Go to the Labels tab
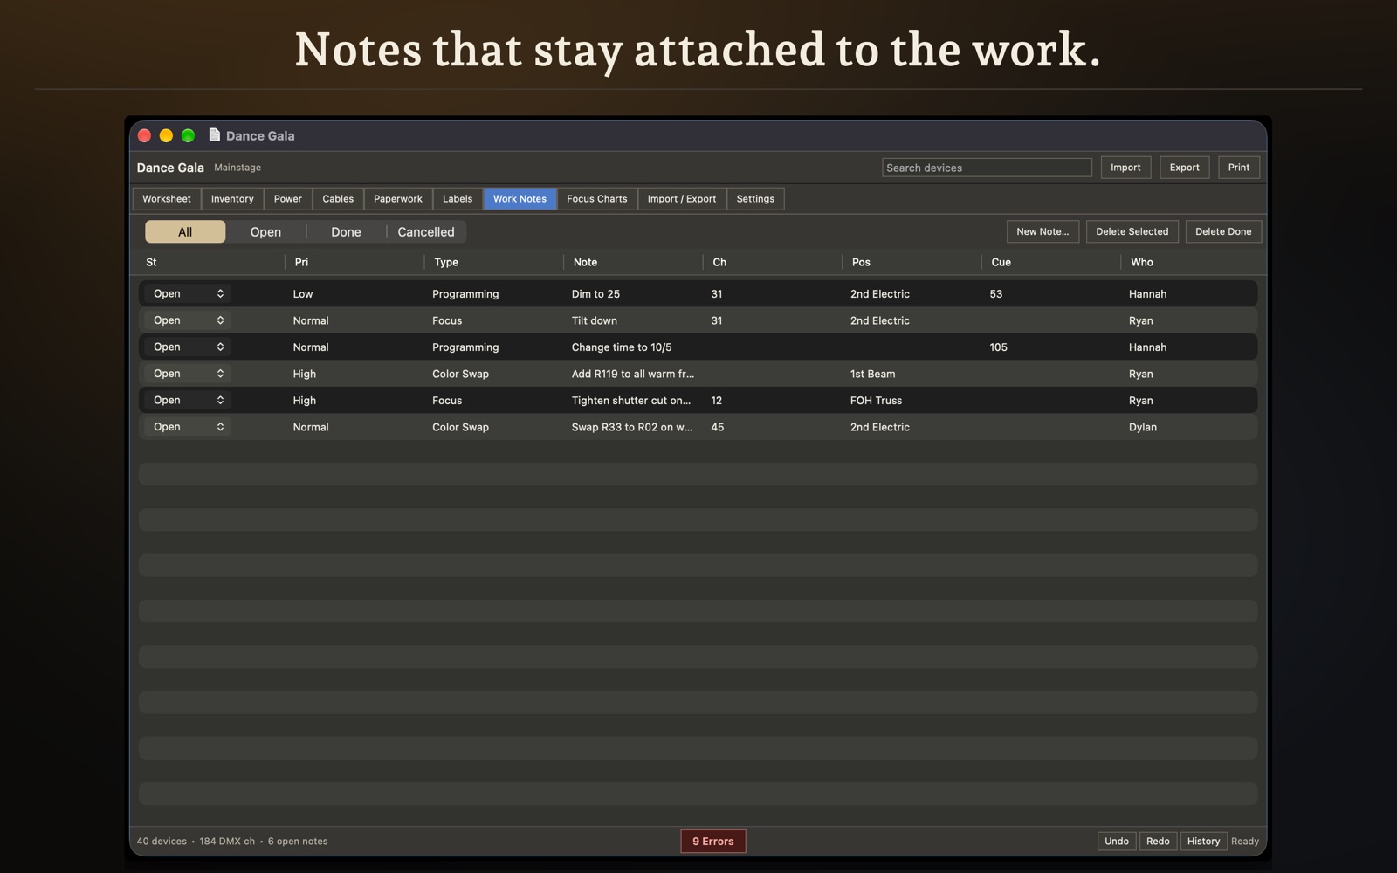Screen dimensions: 1397x873 tap(458, 199)
